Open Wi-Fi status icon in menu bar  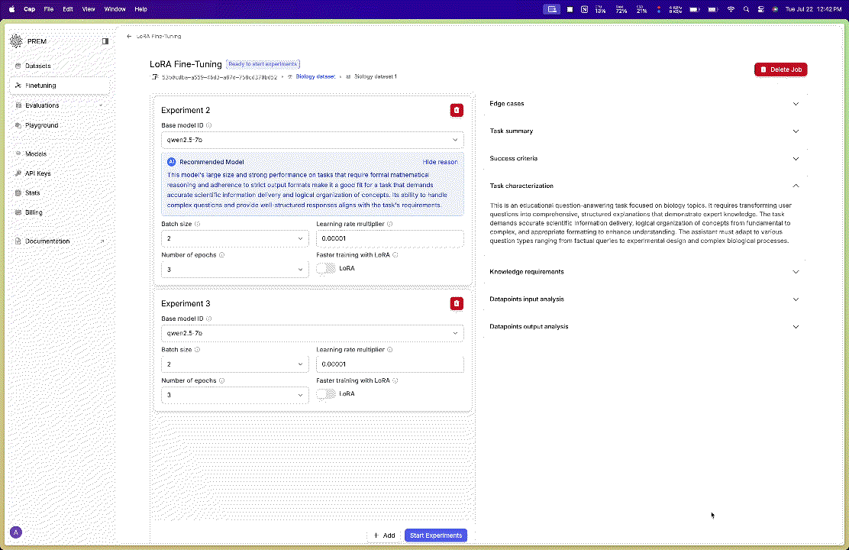731,9
